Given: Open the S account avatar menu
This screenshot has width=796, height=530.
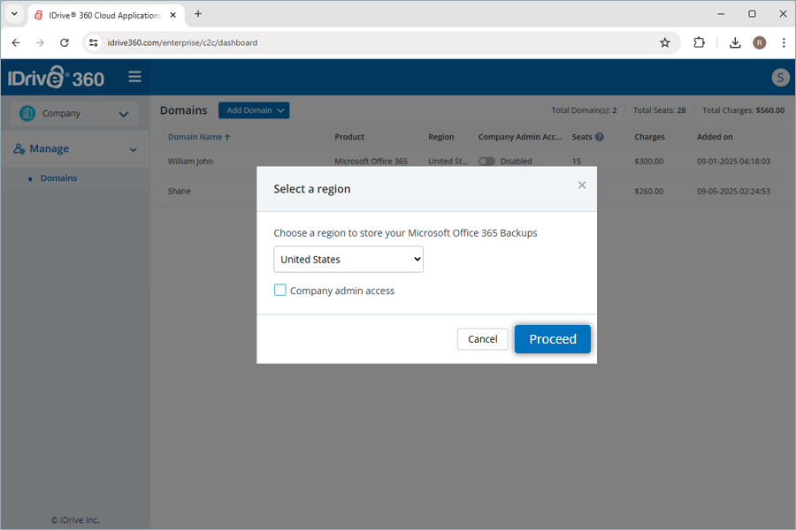Looking at the screenshot, I should 779,78.
